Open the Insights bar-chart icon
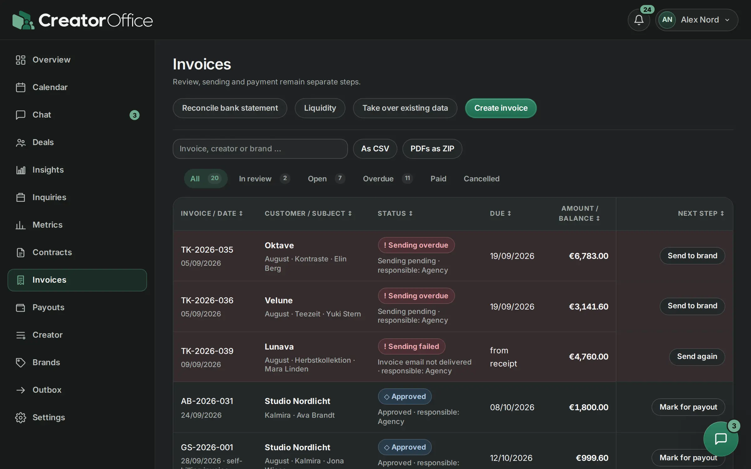This screenshot has height=469, width=751. (21, 170)
